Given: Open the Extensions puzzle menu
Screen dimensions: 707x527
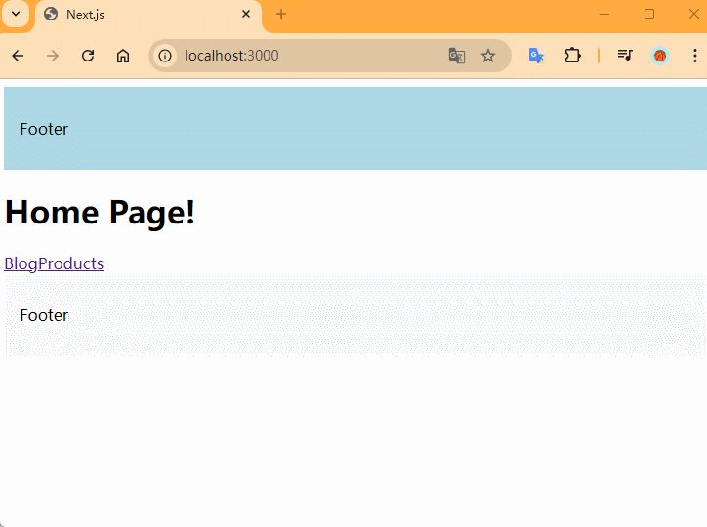Looking at the screenshot, I should pyautogui.click(x=572, y=56).
